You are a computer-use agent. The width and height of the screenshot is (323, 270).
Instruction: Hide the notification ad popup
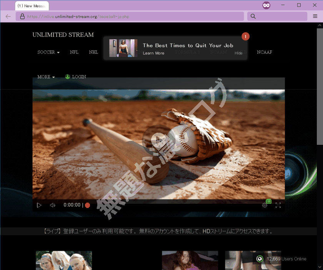click(238, 53)
